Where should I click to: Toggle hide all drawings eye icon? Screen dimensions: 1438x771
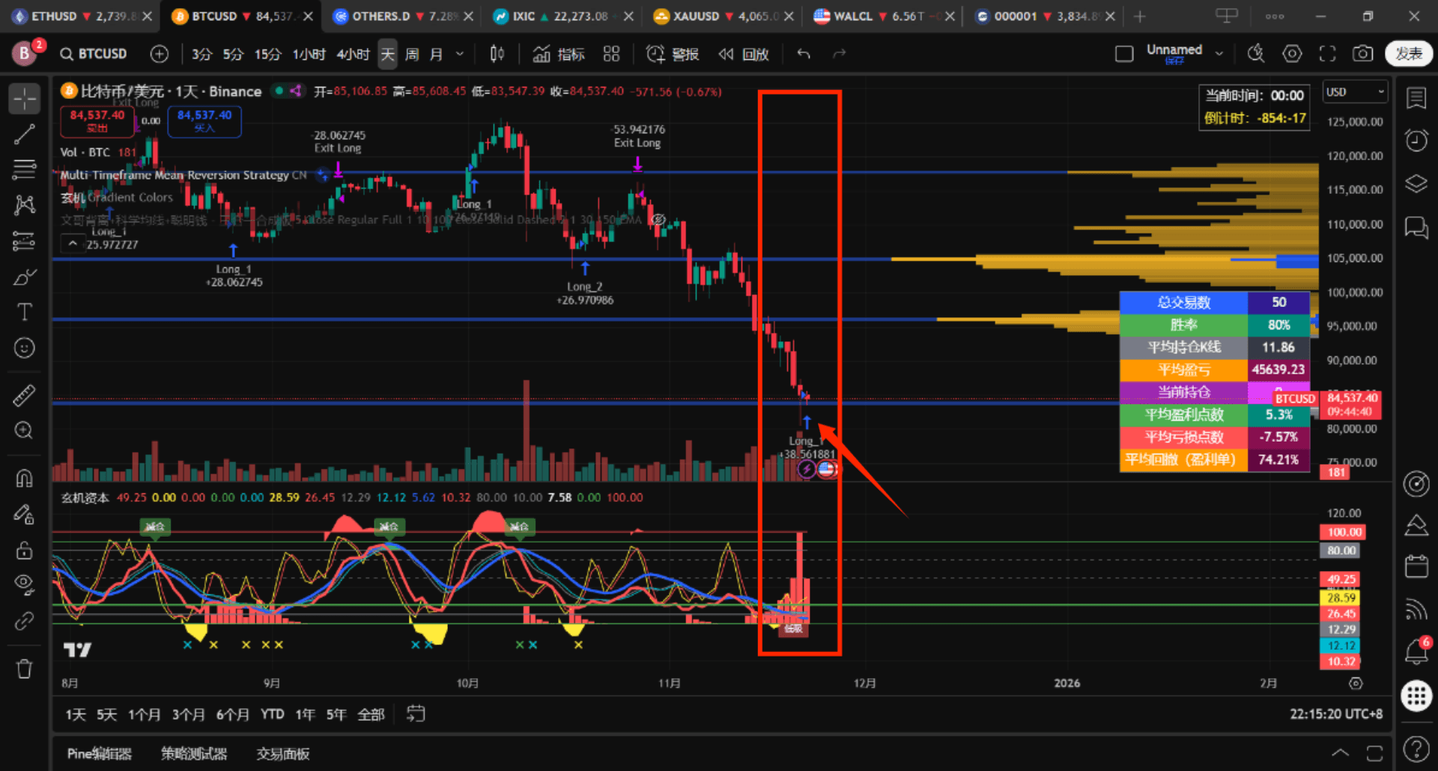tap(24, 584)
